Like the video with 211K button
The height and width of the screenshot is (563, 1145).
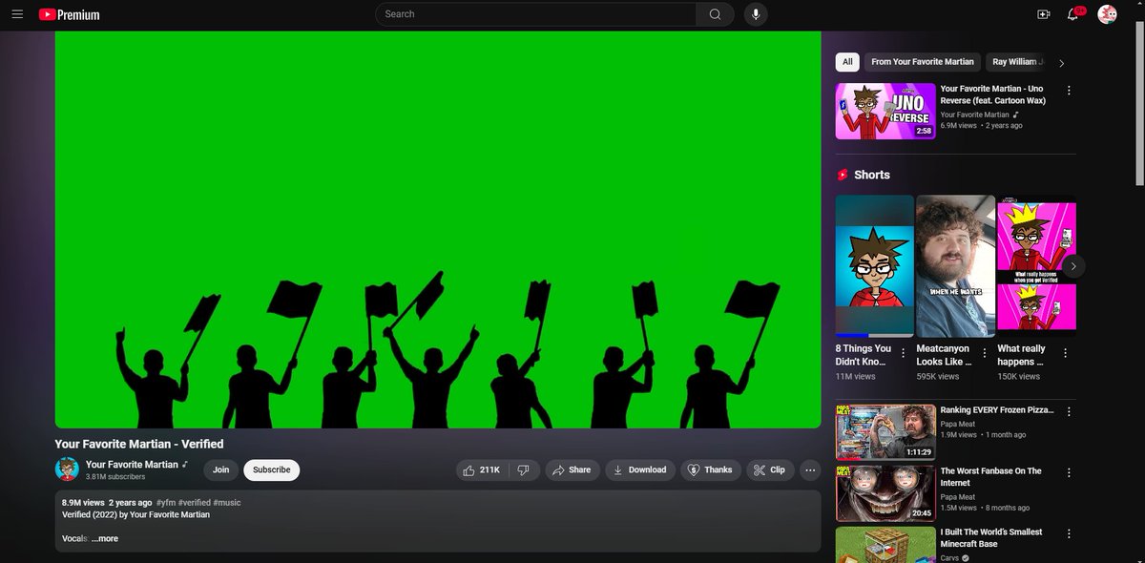482,469
